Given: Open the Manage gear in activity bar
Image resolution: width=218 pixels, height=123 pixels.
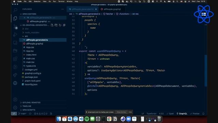Looking at the screenshot, I should pos(15,108).
